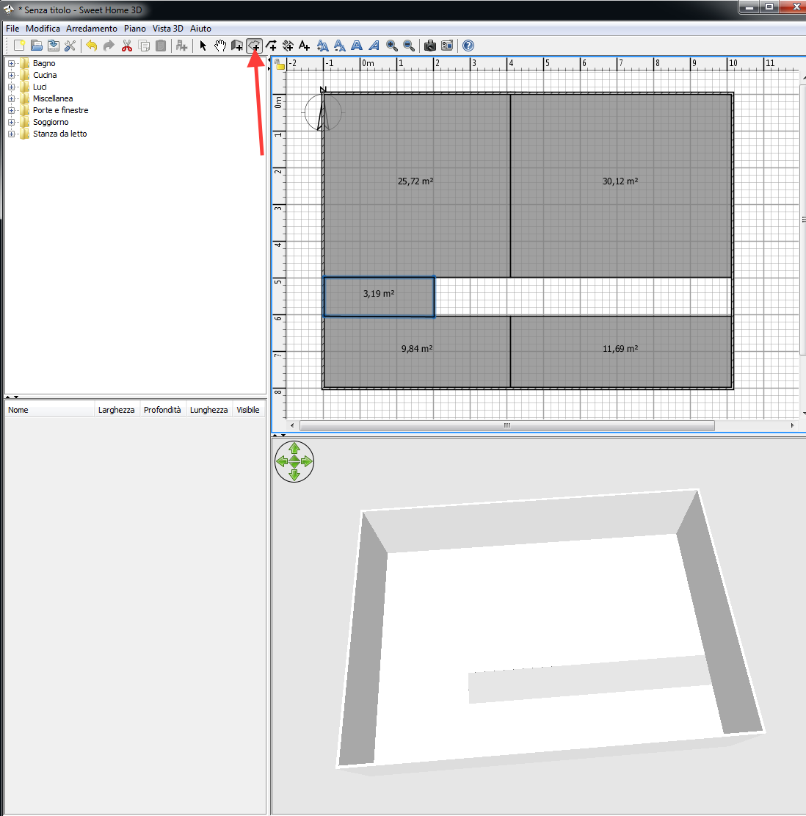This screenshot has height=816, width=806.
Task: Click the Add furniture to home icon
Action: pyautogui.click(x=181, y=46)
